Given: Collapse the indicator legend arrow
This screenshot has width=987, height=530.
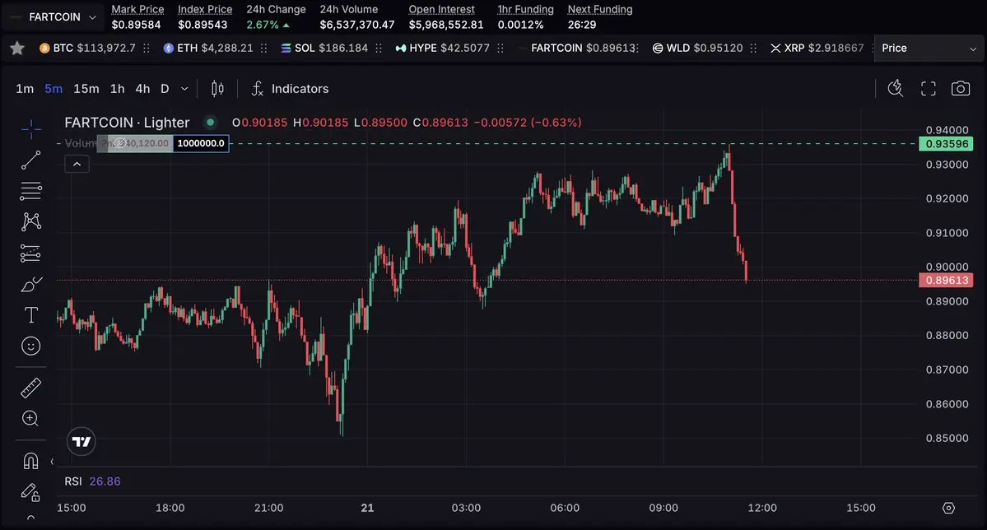Looking at the screenshot, I should pyautogui.click(x=77, y=165).
